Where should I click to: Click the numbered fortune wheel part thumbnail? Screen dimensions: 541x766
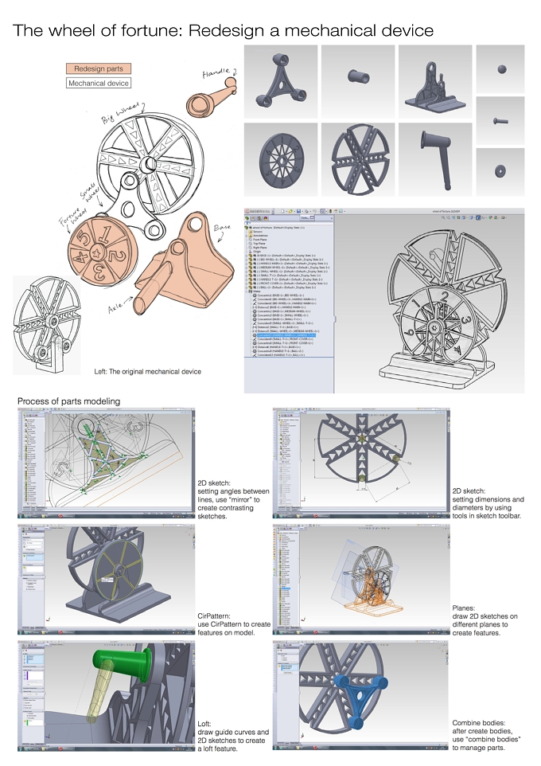click(281, 160)
